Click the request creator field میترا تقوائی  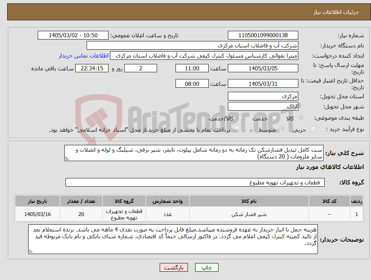pyautogui.click(x=204, y=56)
